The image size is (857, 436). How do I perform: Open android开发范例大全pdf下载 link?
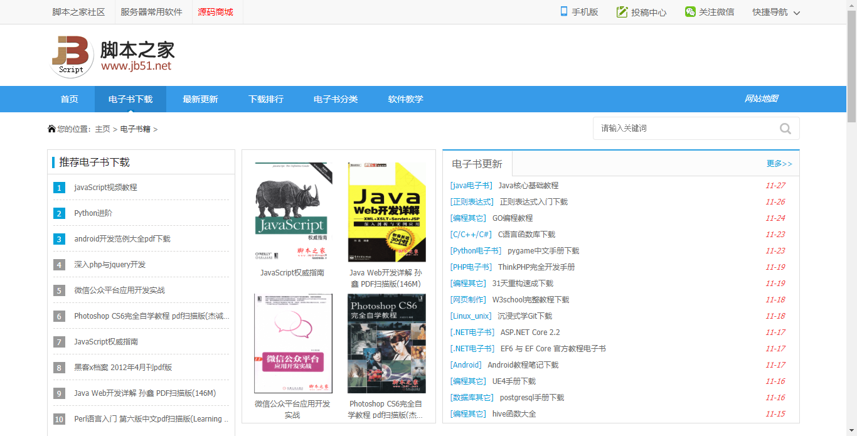[x=122, y=239]
